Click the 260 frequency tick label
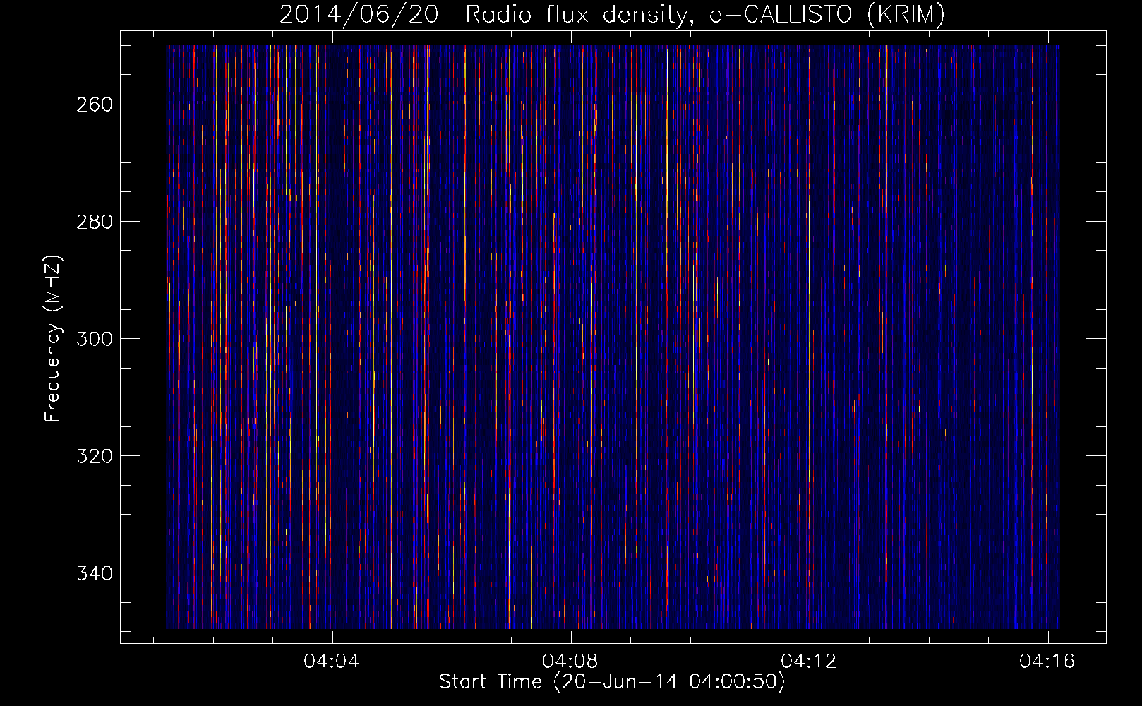This screenshot has width=1142, height=706. pyautogui.click(x=94, y=104)
